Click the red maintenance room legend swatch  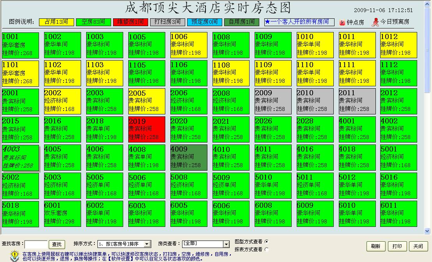coord(131,22)
